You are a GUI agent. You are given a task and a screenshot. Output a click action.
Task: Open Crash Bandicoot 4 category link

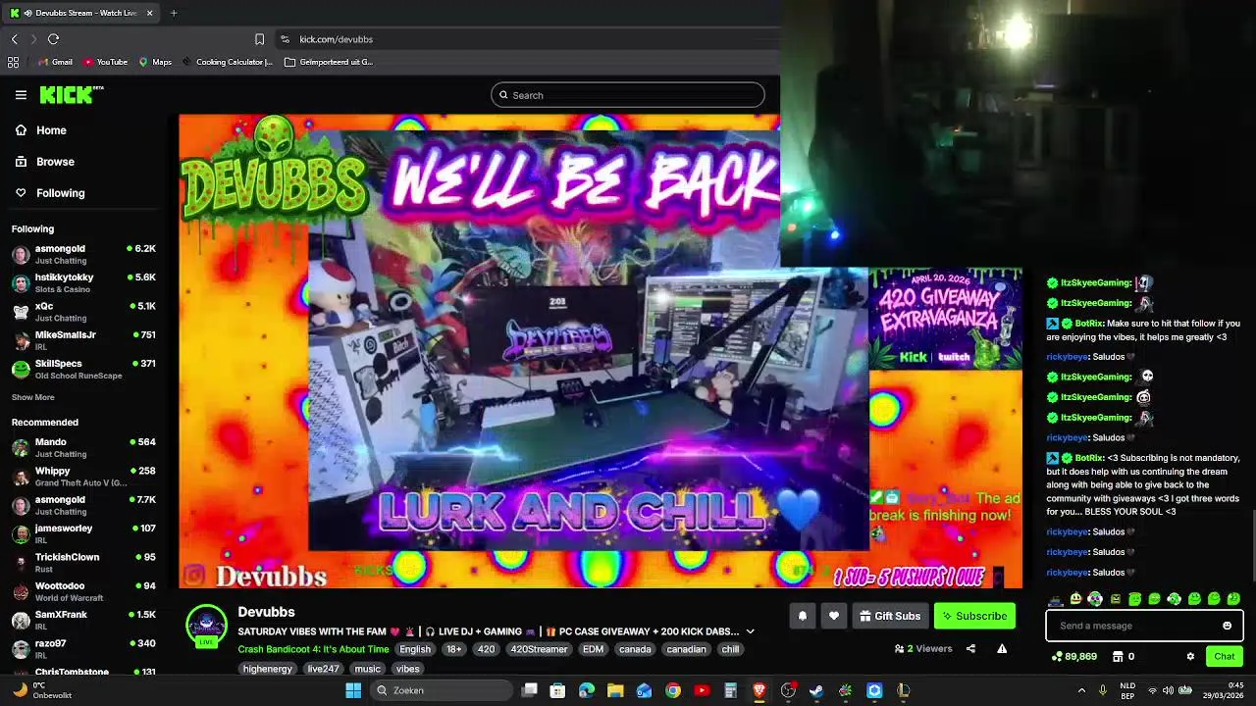point(313,649)
